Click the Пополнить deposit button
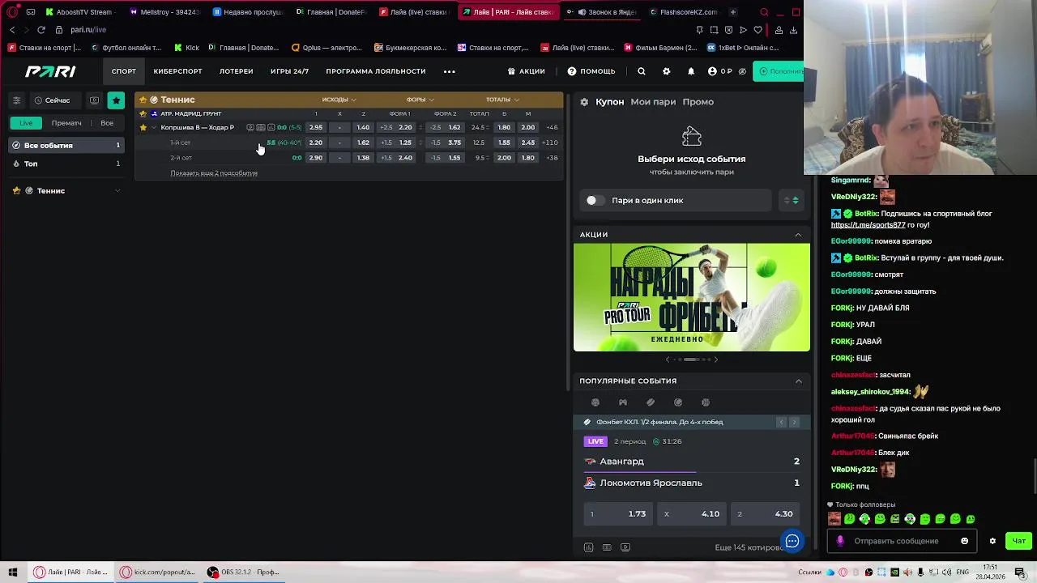The width and height of the screenshot is (1037, 583). coord(779,71)
